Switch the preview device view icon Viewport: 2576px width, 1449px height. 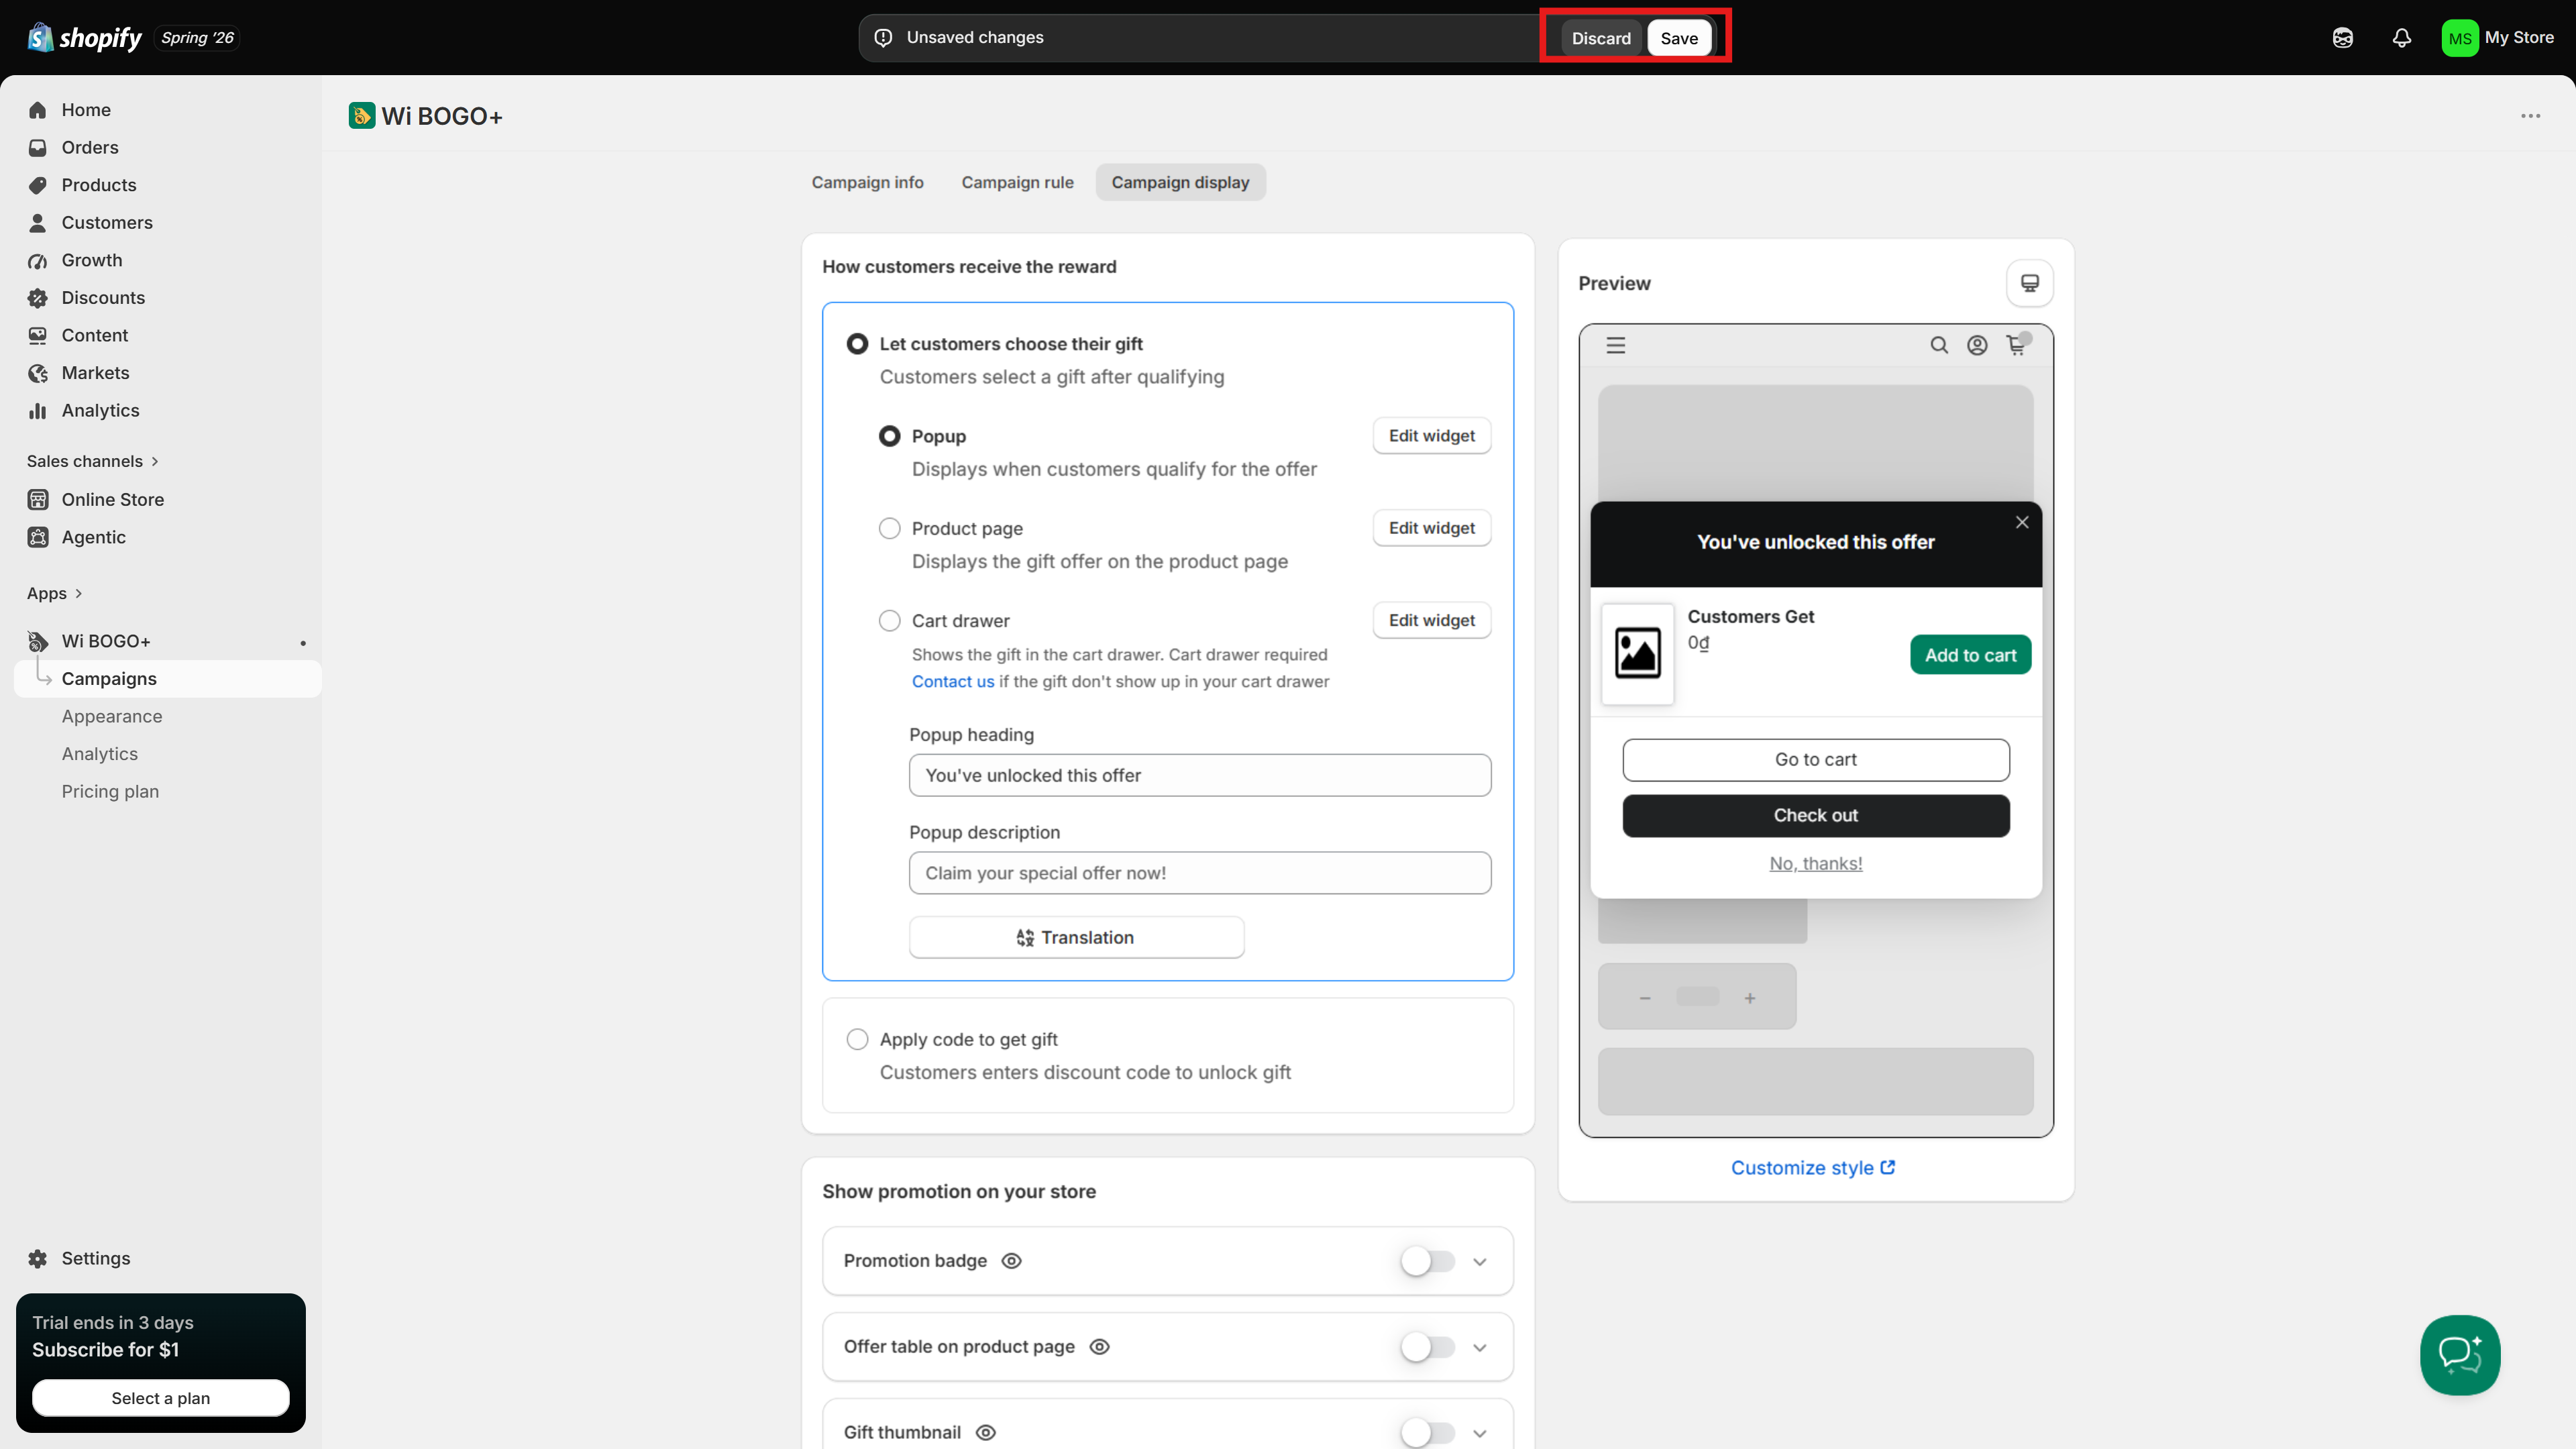2029,283
